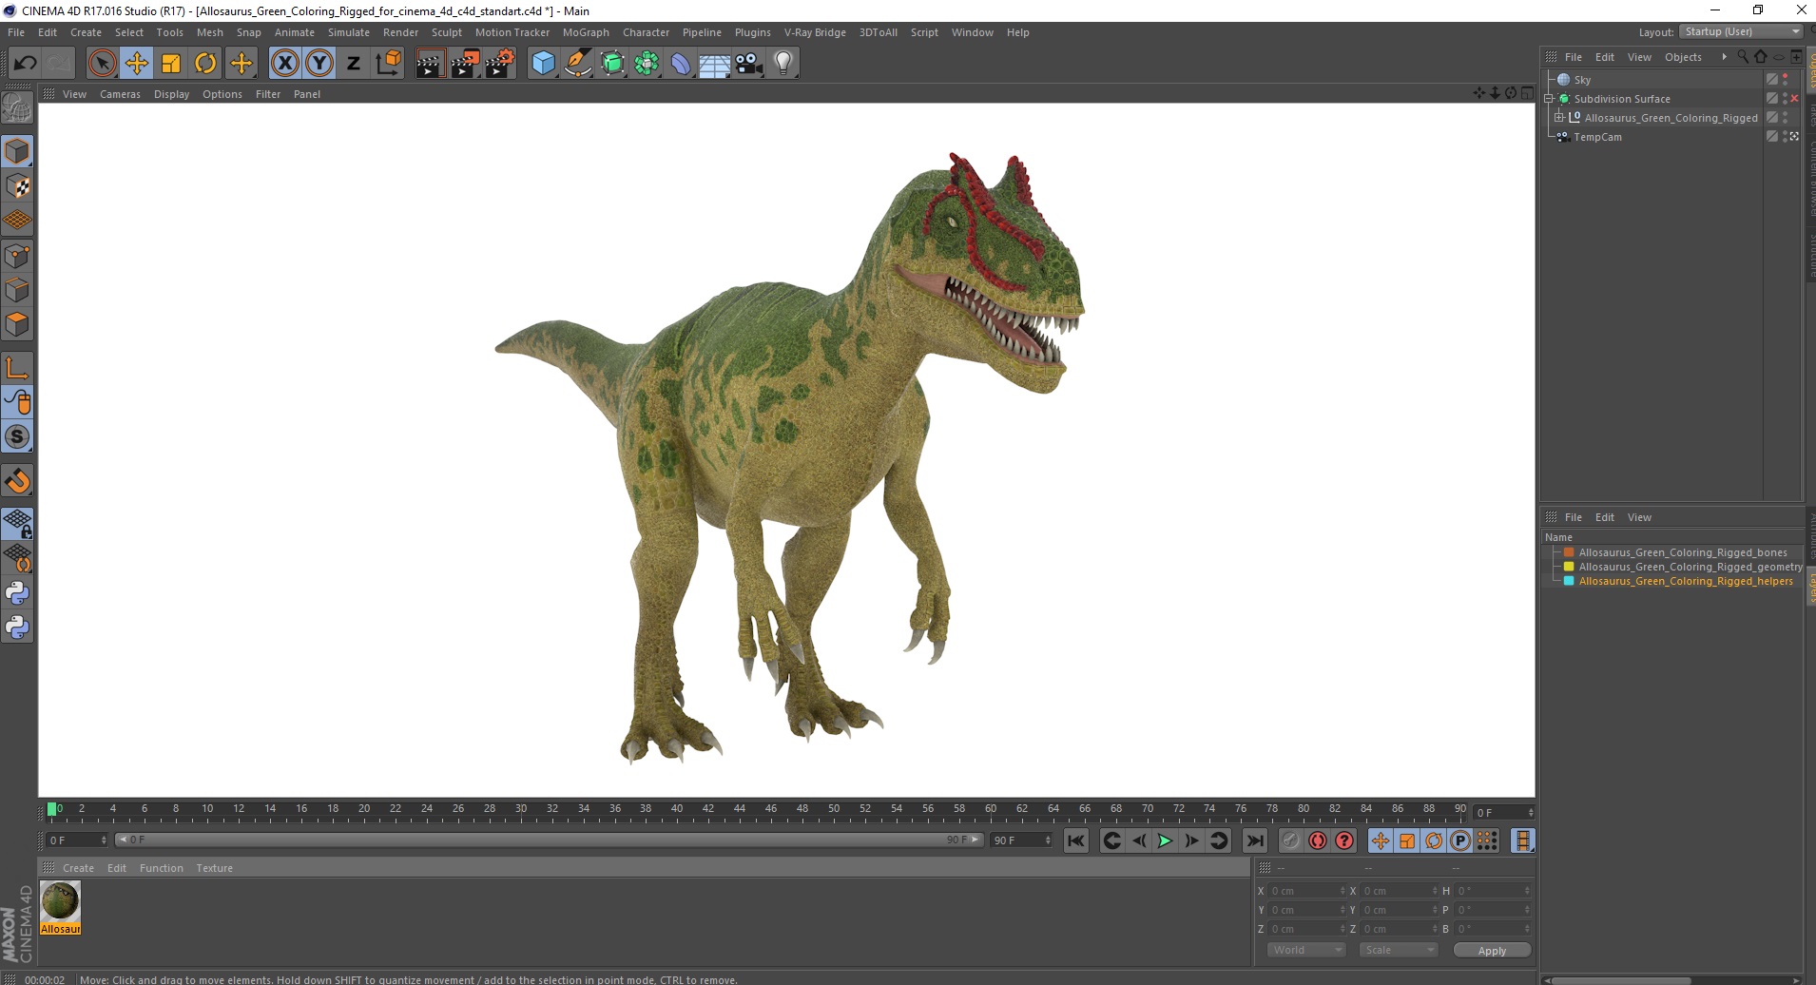Viewport: 1816px width, 985px height.
Task: Activate the Scale tool
Action: pyautogui.click(x=171, y=64)
